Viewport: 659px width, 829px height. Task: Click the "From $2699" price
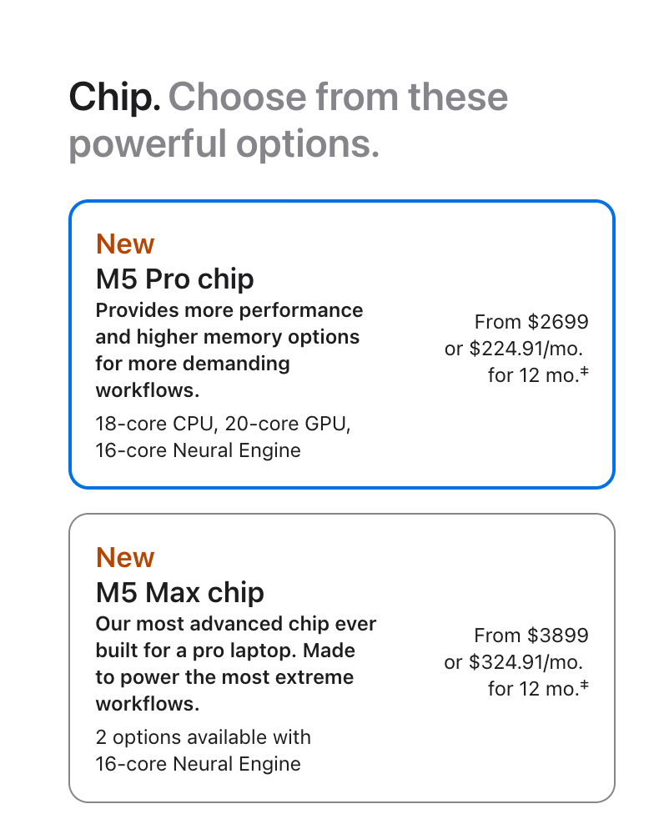pyautogui.click(x=531, y=322)
